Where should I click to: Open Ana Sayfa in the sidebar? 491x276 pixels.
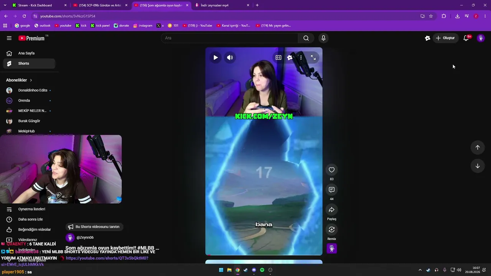[29, 53]
